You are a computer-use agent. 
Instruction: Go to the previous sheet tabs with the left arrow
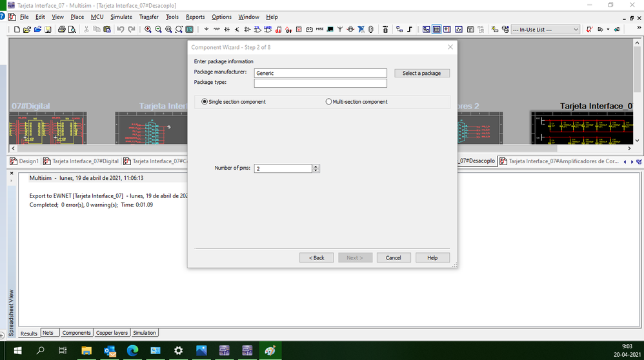625,162
